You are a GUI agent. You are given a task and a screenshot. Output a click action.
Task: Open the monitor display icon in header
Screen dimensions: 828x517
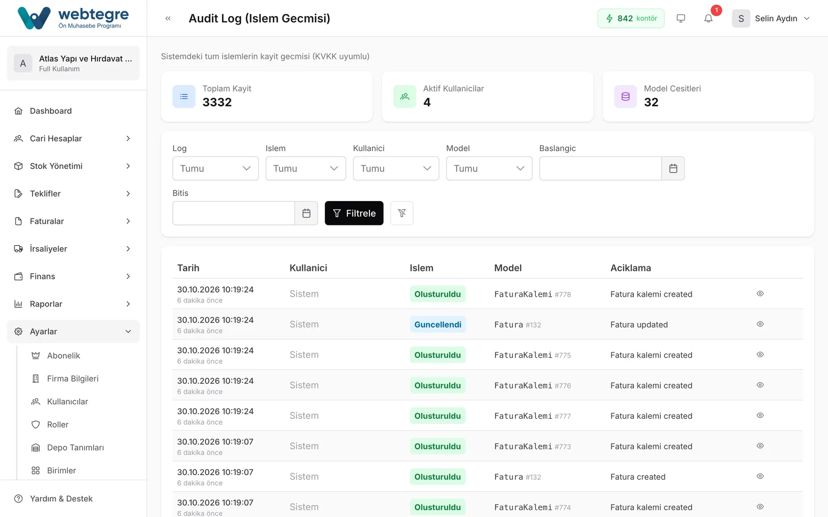pyautogui.click(x=681, y=19)
